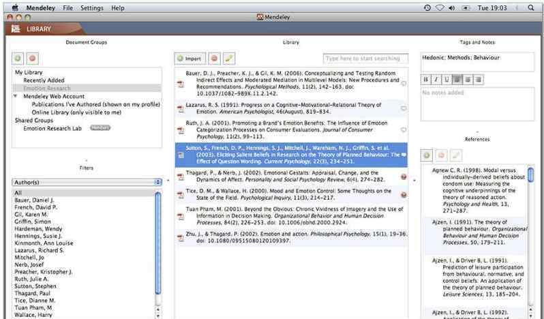Click the References list scrollbar thumb
544x319 pixels.
click(530, 174)
